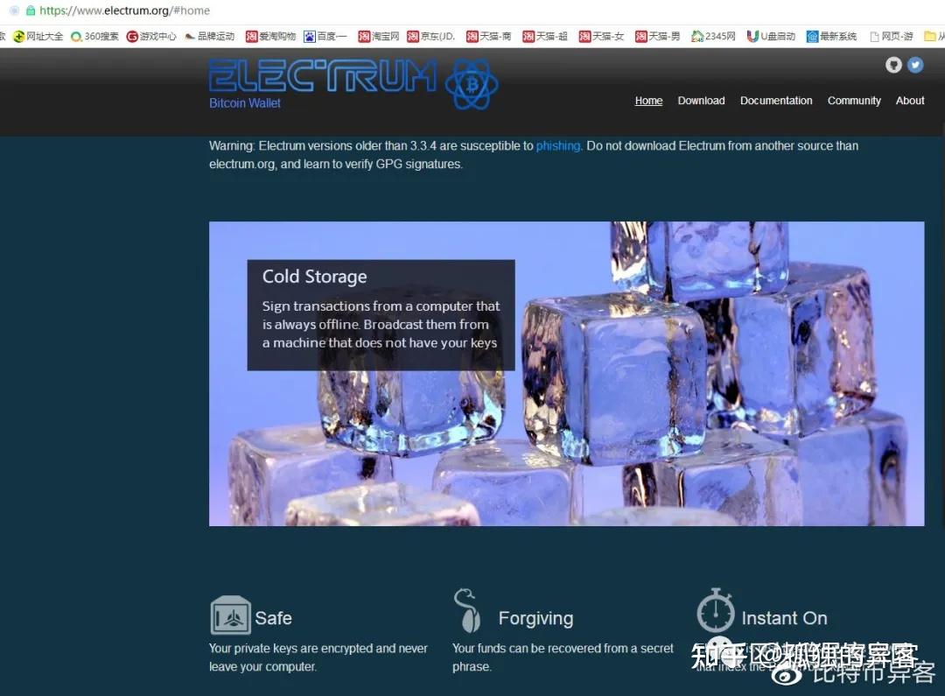Open the 京东(JD. bookmark
Image resolution: width=945 pixels, height=696 pixels.
430,36
